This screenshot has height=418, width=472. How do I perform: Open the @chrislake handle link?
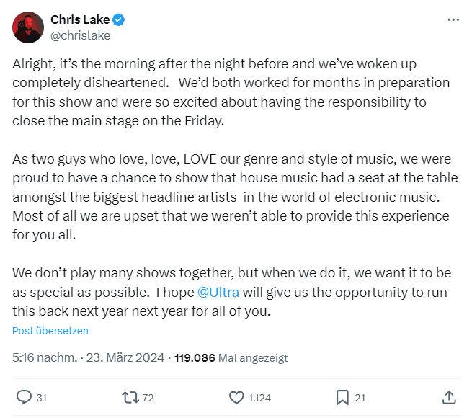click(x=80, y=35)
